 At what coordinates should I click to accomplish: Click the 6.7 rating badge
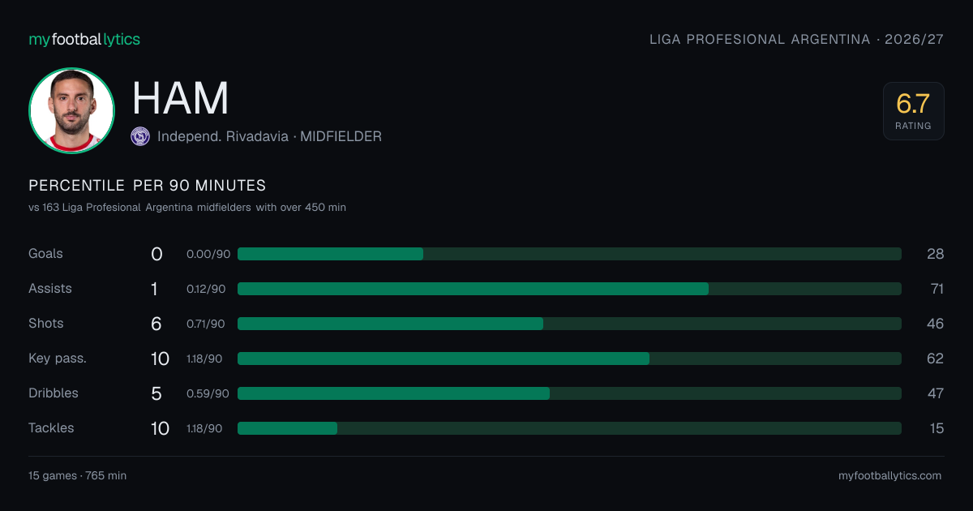[x=914, y=111]
